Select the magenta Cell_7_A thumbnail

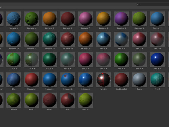(x=86, y=60)
